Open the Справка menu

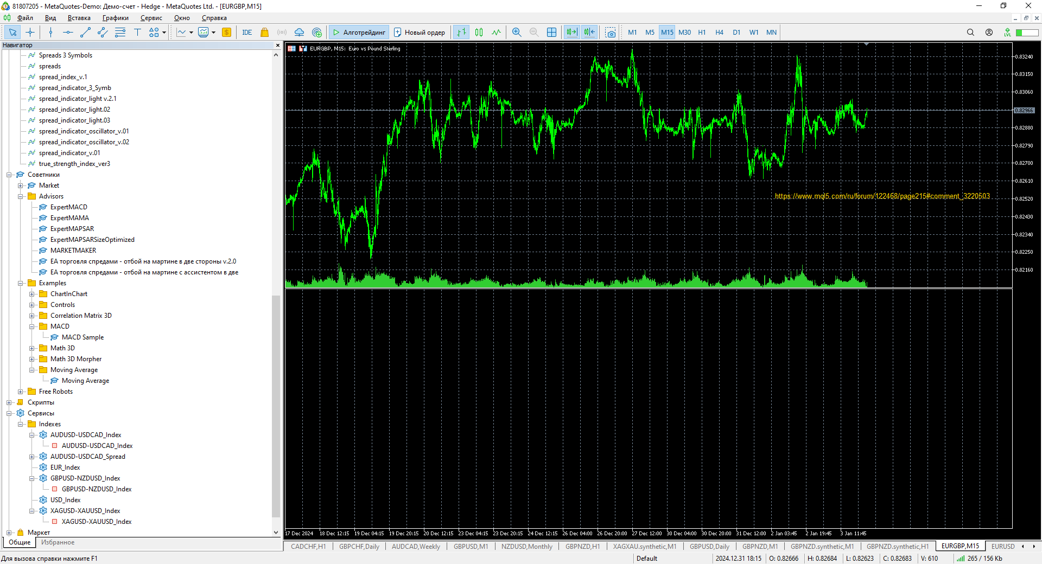pos(214,18)
